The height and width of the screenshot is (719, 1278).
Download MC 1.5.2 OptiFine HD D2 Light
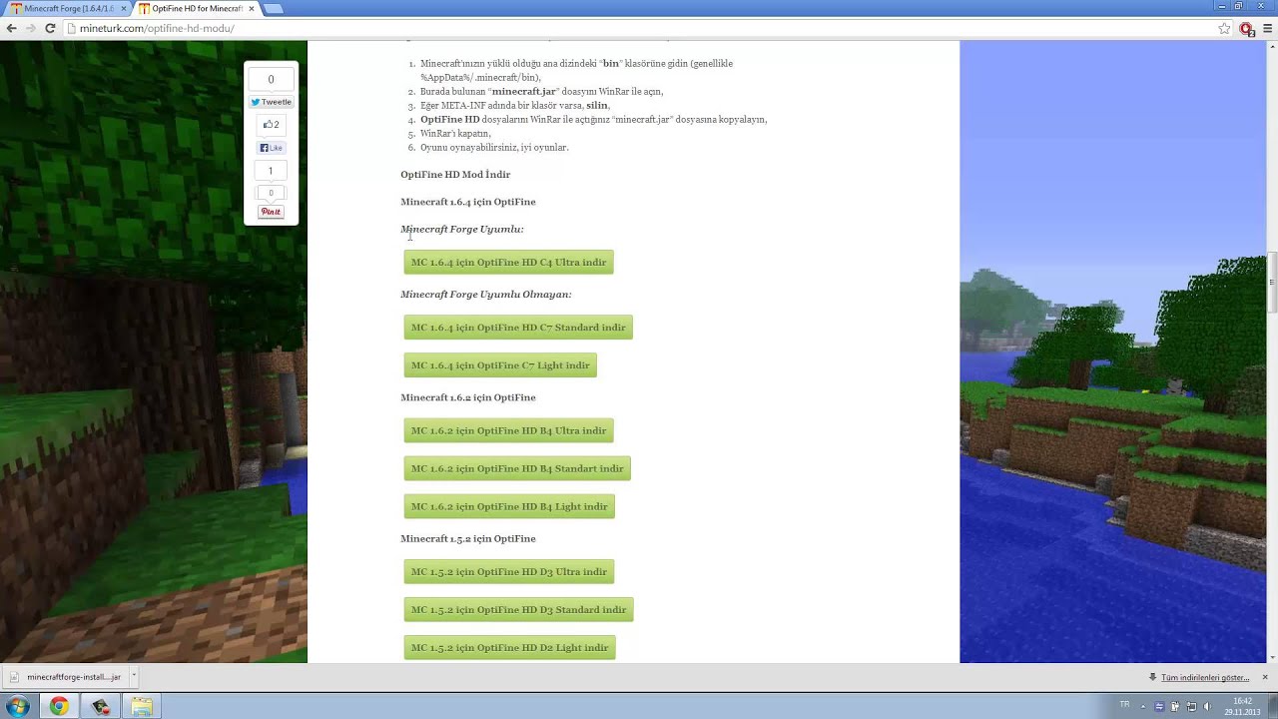coord(509,648)
